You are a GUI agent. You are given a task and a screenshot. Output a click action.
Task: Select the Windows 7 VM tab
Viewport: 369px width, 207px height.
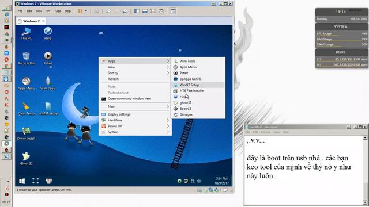(31, 21)
